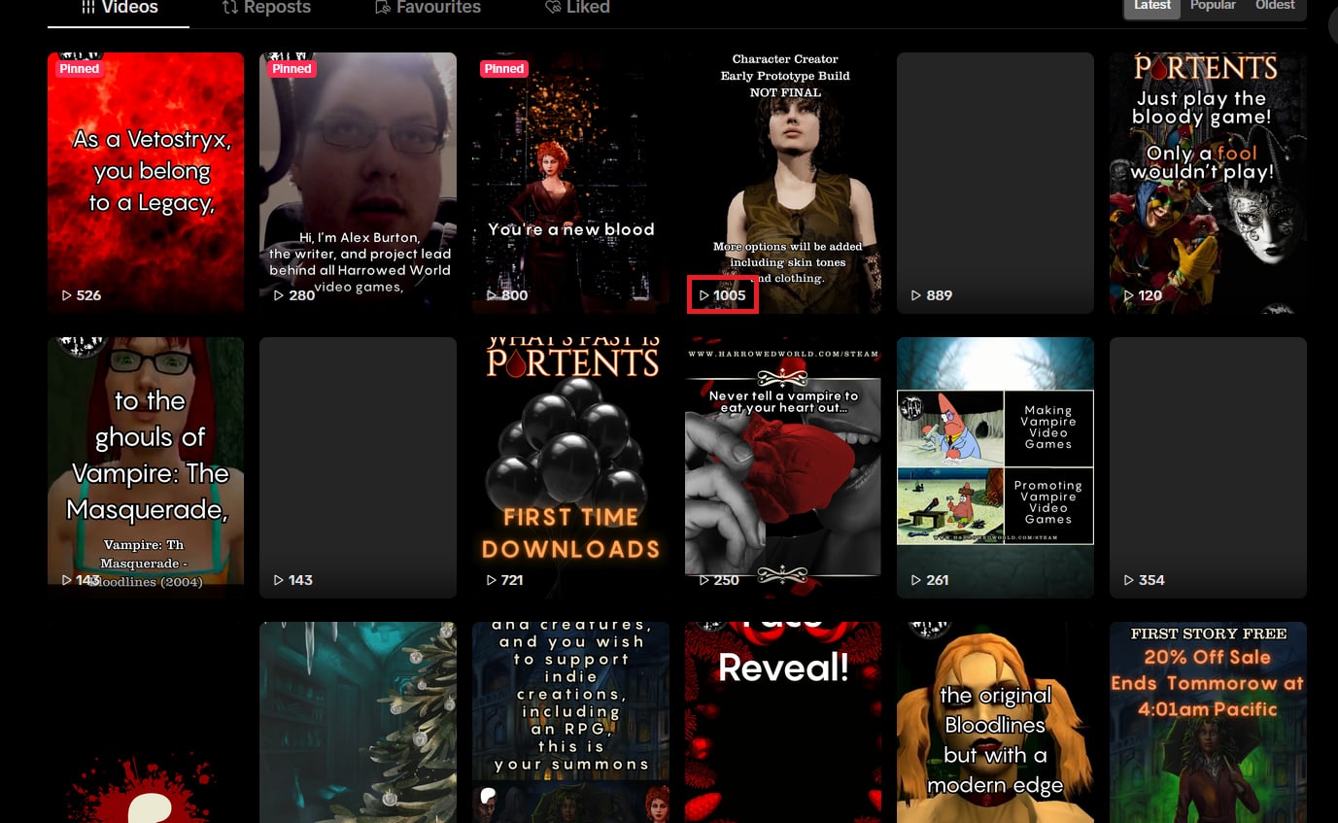Click the play icon next to 1005

pyautogui.click(x=704, y=295)
